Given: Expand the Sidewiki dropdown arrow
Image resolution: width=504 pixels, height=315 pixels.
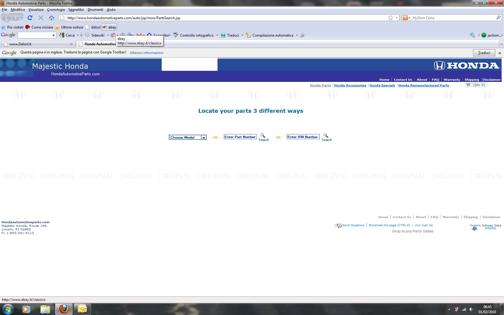Looking at the screenshot, I should point(108,35).
